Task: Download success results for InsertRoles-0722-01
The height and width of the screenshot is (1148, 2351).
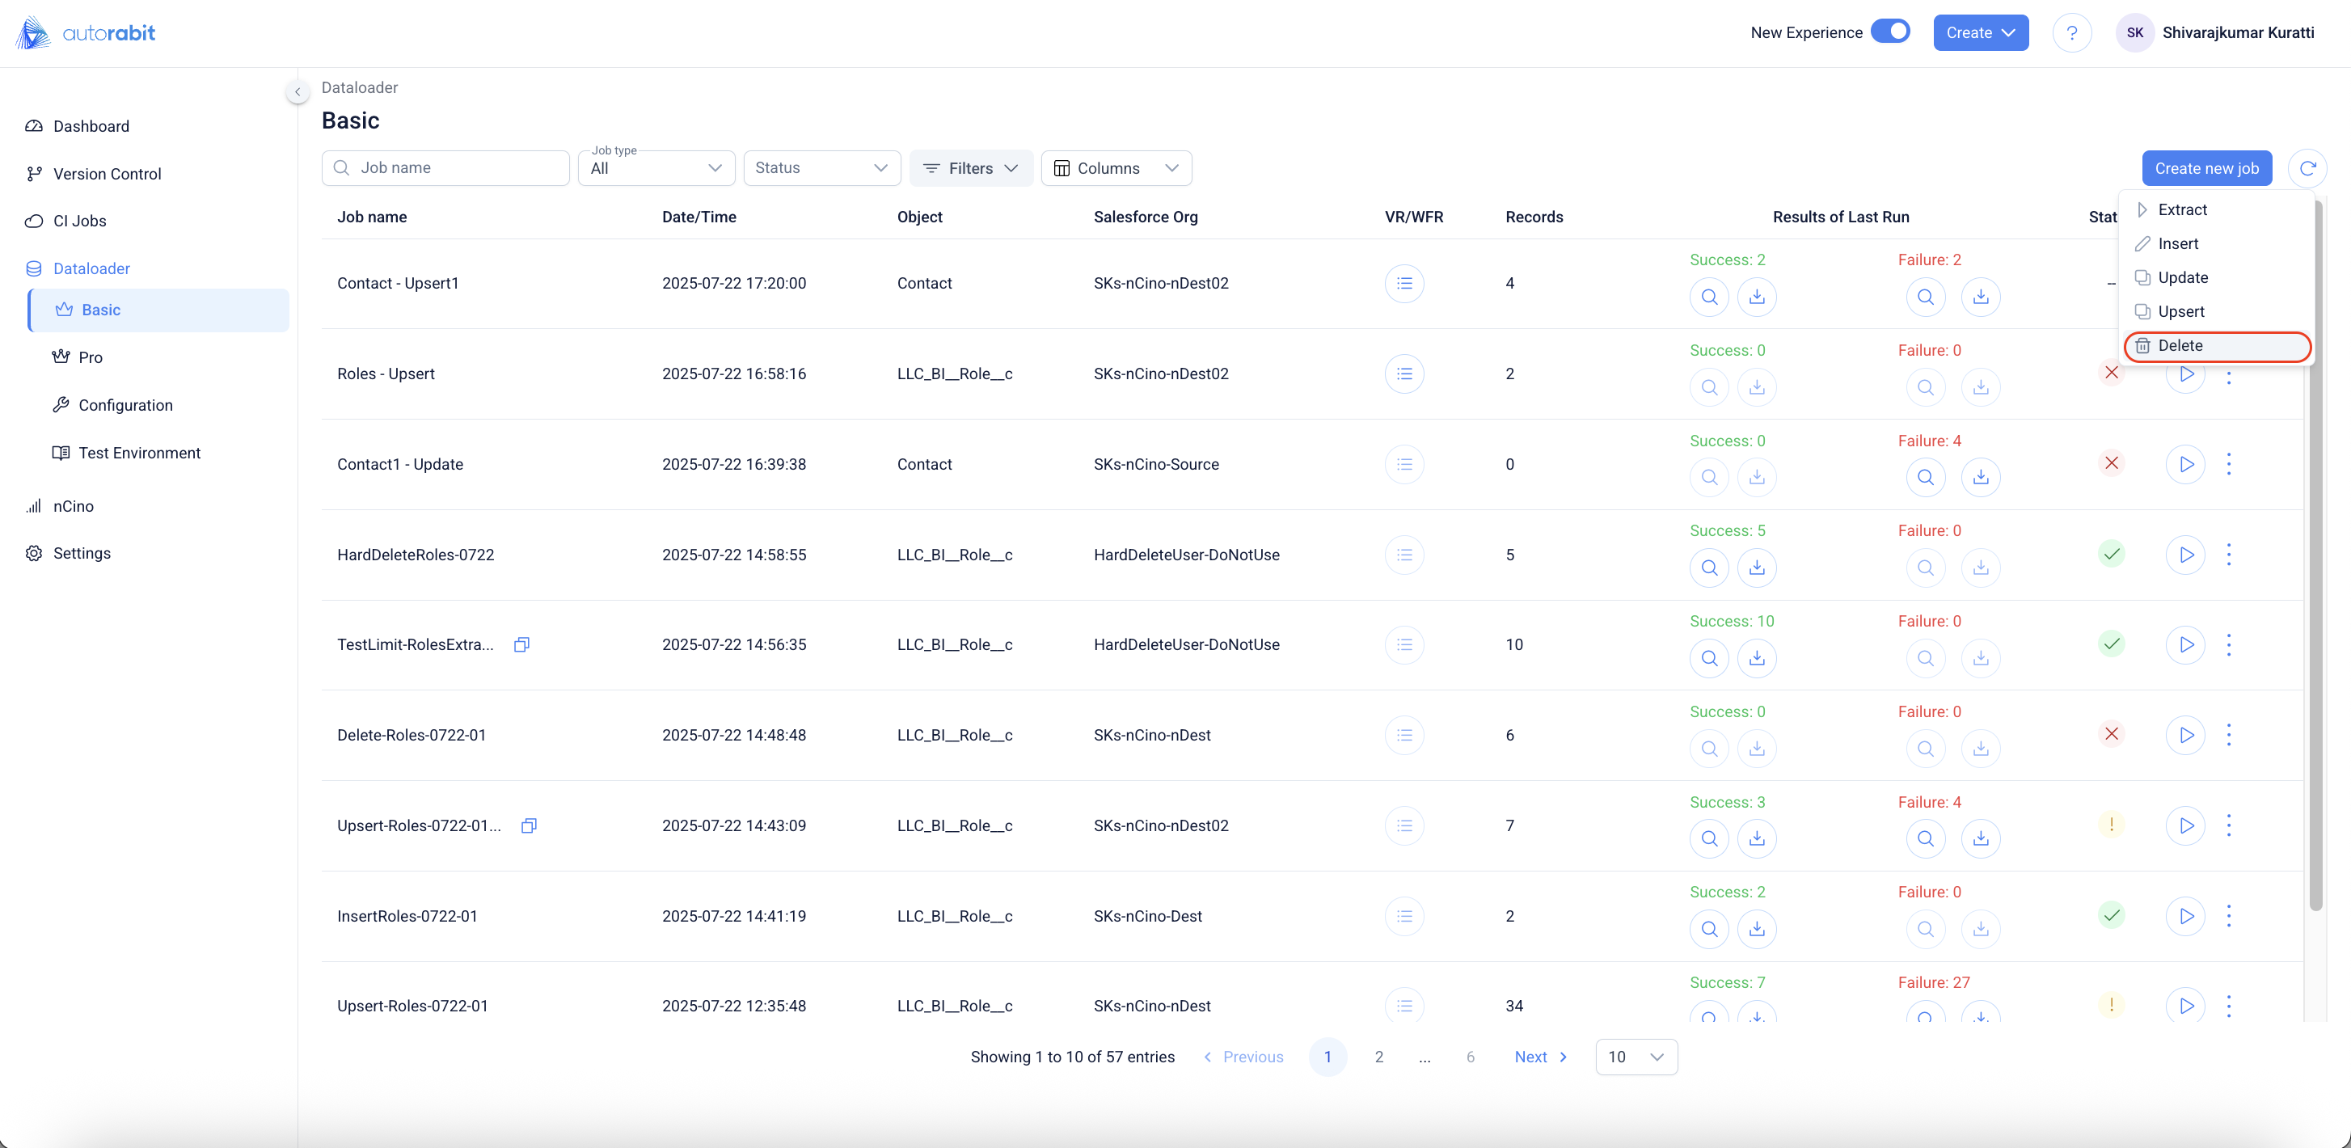Action: pos(1756,928)
